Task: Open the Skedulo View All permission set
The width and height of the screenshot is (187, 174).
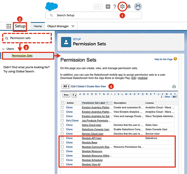Action: pyautogui.click(x=91, y=164)
